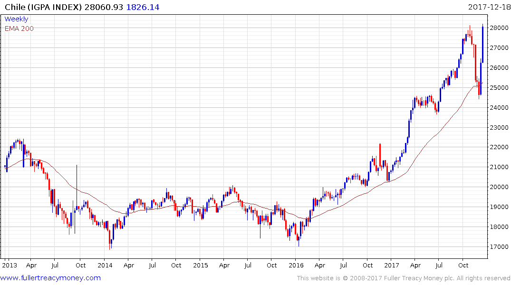Click the 17000 price axis label
511x285 pixels.
click(x=499, y=247)
